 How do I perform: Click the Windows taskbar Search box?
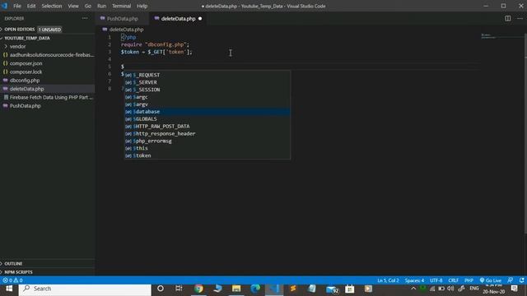(x=85, y=289)
